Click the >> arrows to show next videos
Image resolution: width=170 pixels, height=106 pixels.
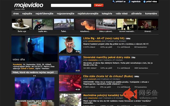pyautogui.click(x=35, y=76)
